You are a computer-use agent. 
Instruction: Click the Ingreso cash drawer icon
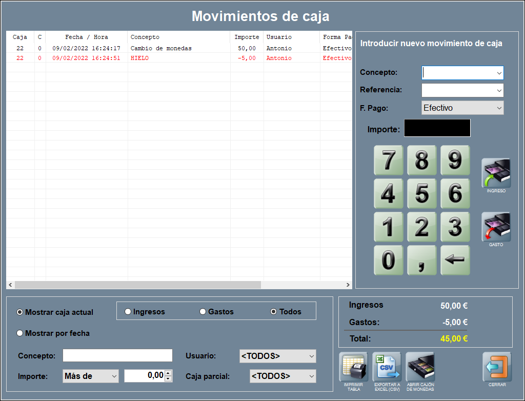coord(496,173)
